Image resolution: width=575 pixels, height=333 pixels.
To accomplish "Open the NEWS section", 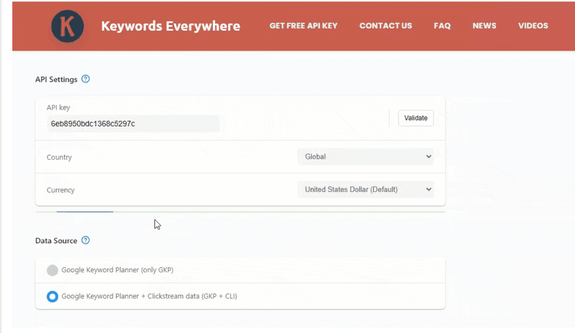I will (x=484, y=26).
